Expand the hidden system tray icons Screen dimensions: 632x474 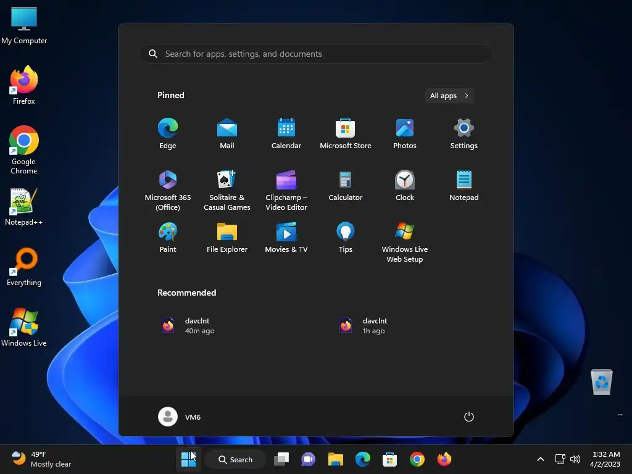tap(541, 459)
